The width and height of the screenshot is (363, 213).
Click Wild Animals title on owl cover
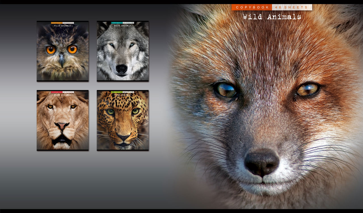62,26
